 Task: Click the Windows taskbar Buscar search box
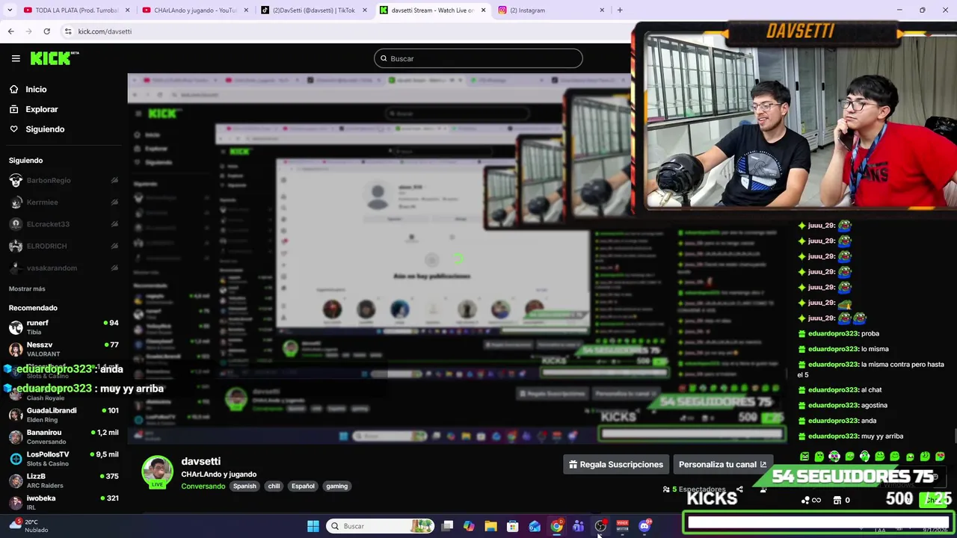coord(381,526)
